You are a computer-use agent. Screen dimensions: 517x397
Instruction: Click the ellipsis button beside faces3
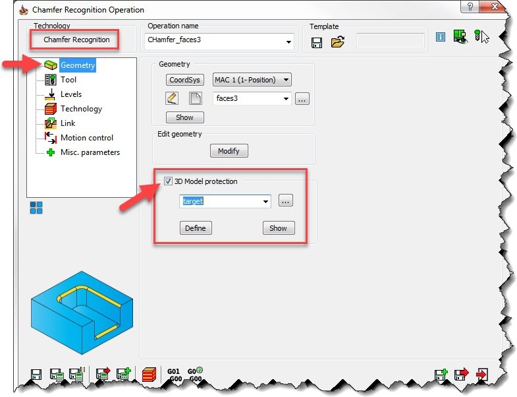(302, 98)
